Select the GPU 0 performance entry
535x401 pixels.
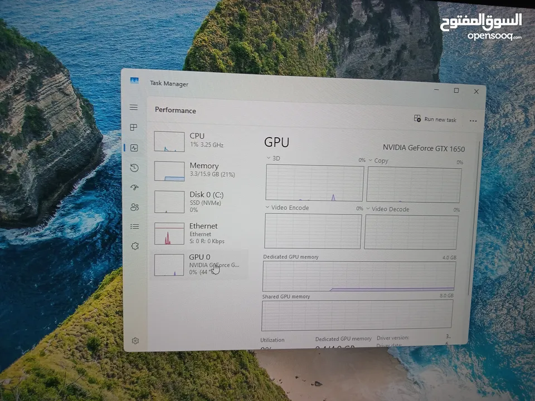pyautogui.click(x=200, y=265)
